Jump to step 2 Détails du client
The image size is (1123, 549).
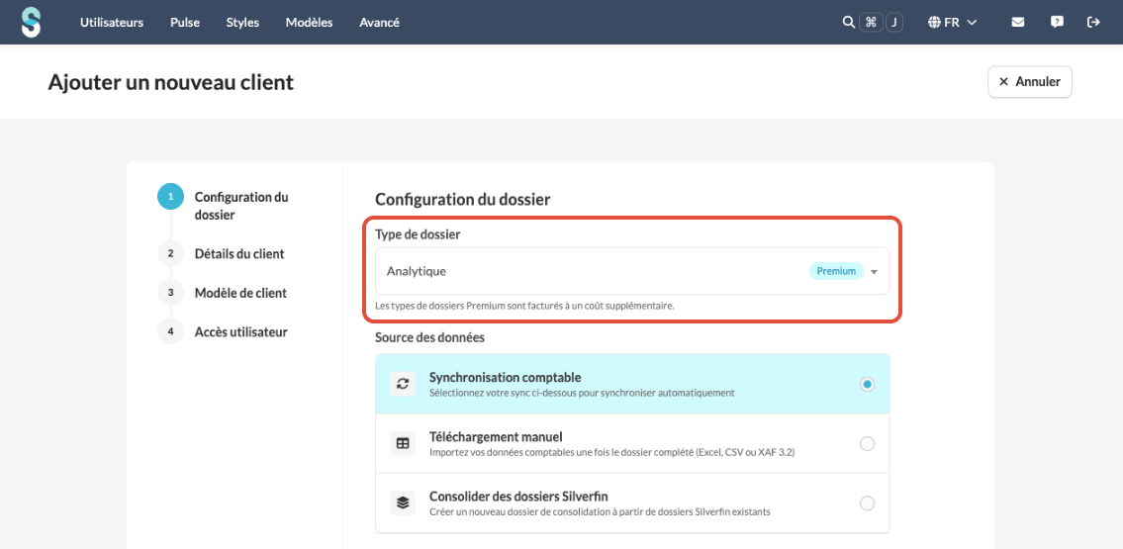[x=239, y=253]
